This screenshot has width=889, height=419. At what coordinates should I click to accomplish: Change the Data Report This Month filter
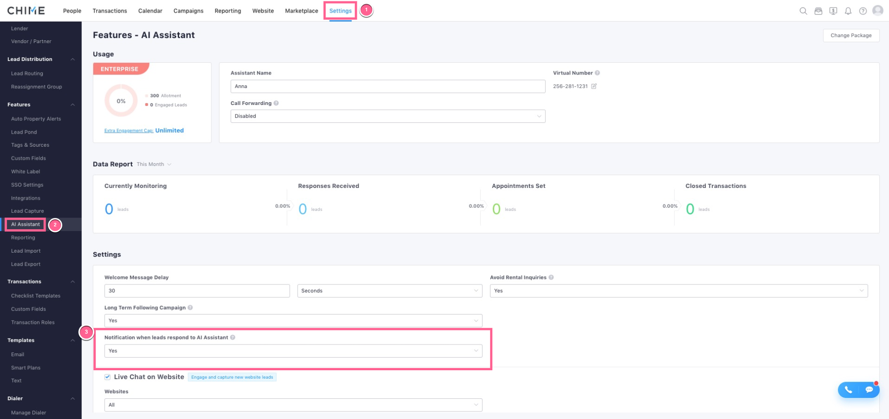point(154,165)
